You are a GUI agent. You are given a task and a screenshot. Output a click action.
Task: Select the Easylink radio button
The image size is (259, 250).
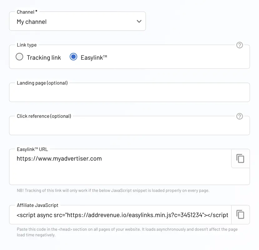[x=73, y=57]
